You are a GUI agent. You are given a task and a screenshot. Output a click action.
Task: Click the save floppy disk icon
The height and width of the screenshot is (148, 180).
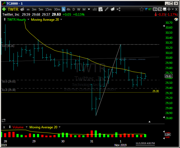point(165,9)
